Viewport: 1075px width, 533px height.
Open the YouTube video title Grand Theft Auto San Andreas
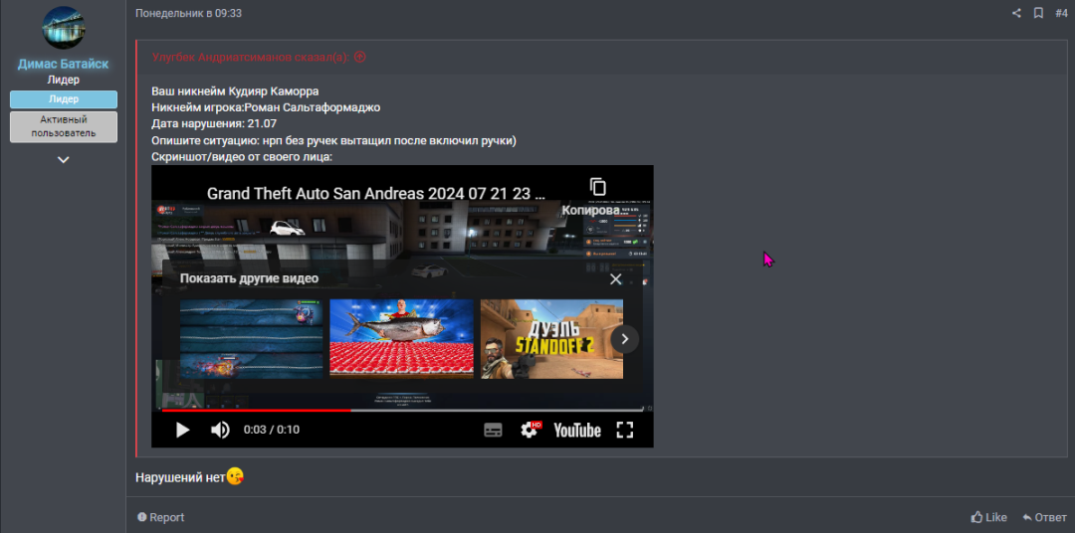[x=375, y=193]
